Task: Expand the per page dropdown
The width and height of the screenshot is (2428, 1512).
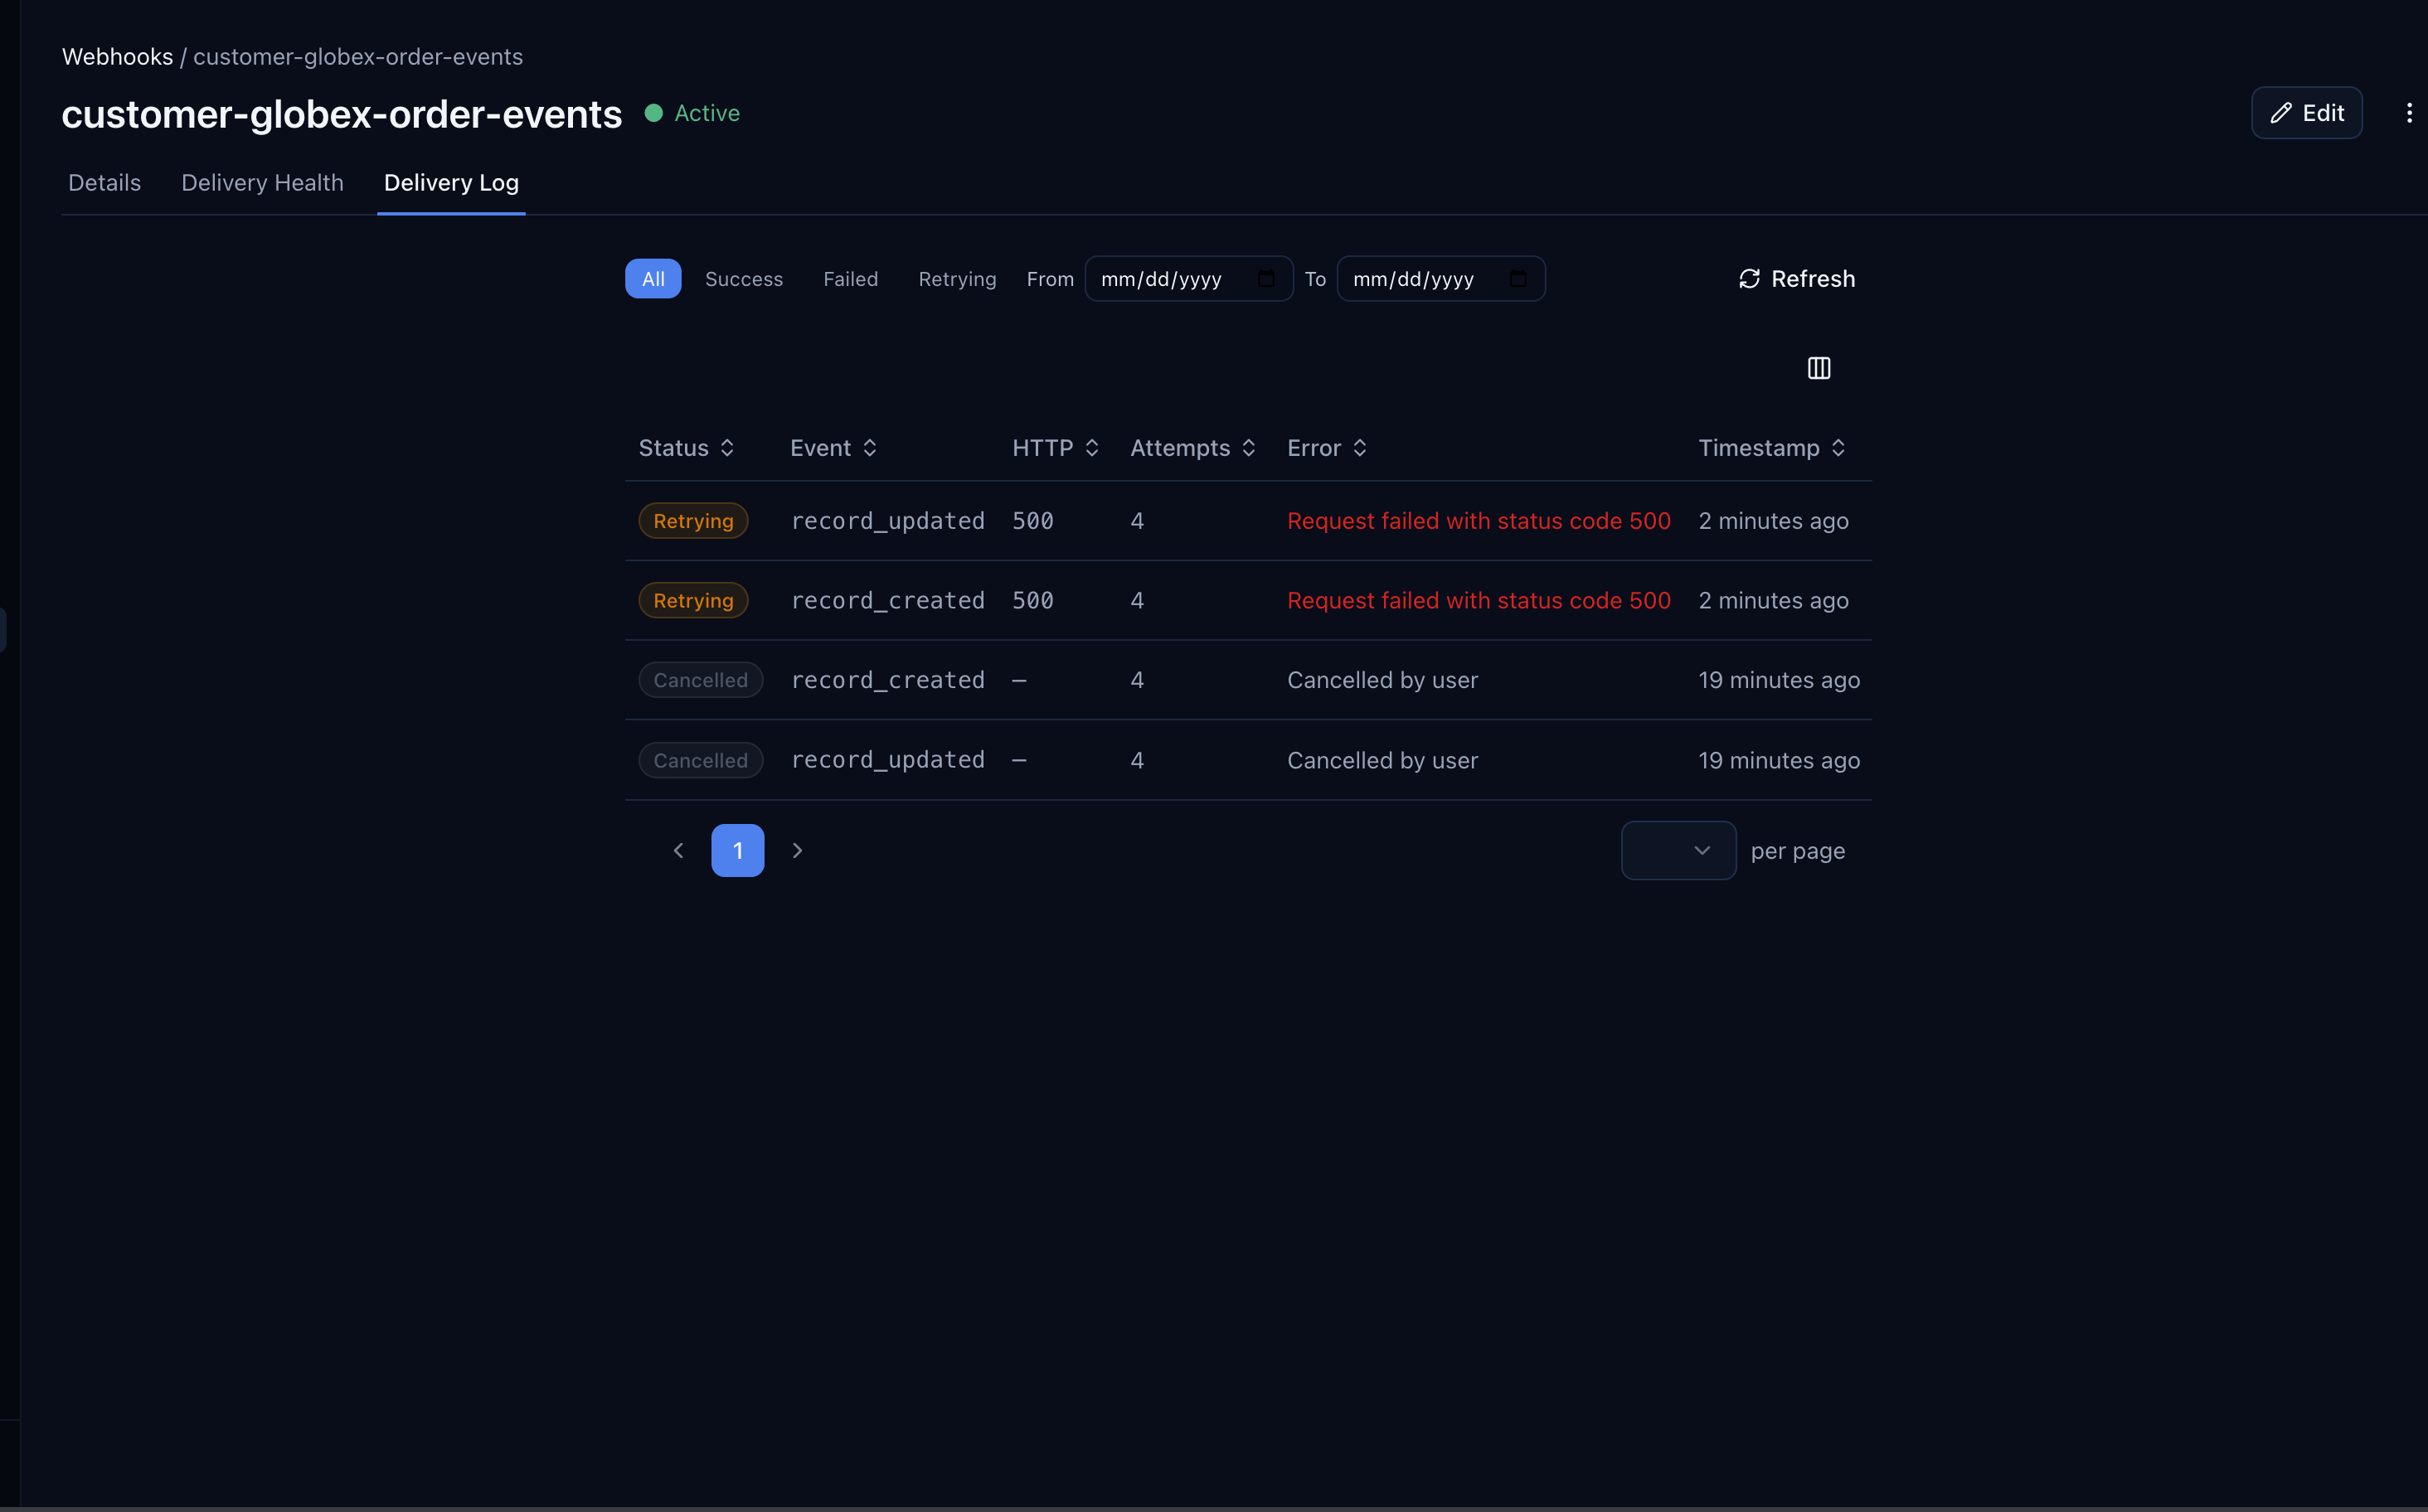Action: click(x=1678, y=850)
